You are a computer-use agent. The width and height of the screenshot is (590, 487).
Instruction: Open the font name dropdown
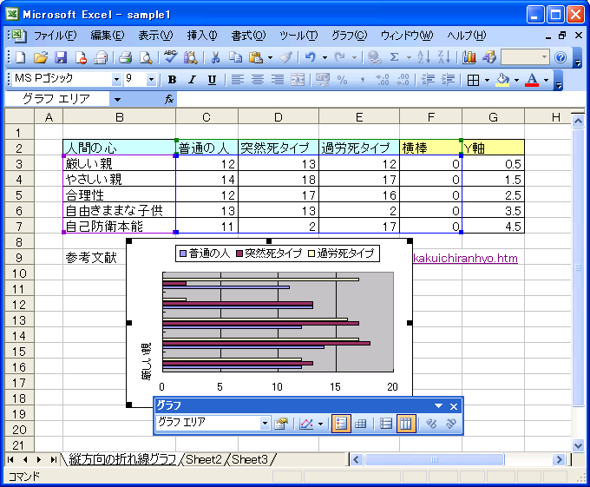click(x=116, y=79)
